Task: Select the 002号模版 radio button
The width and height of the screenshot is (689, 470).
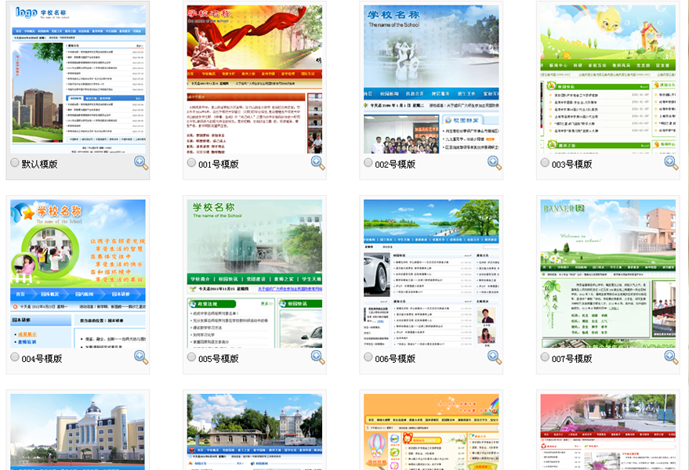Action: coord(368,163)
